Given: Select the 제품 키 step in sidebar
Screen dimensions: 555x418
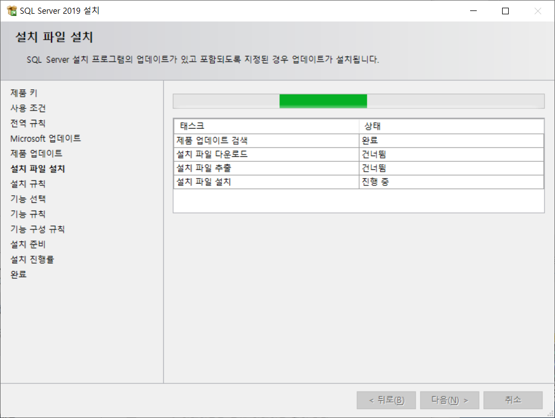Looking at the screenshot, I should (x=24, y=93).
